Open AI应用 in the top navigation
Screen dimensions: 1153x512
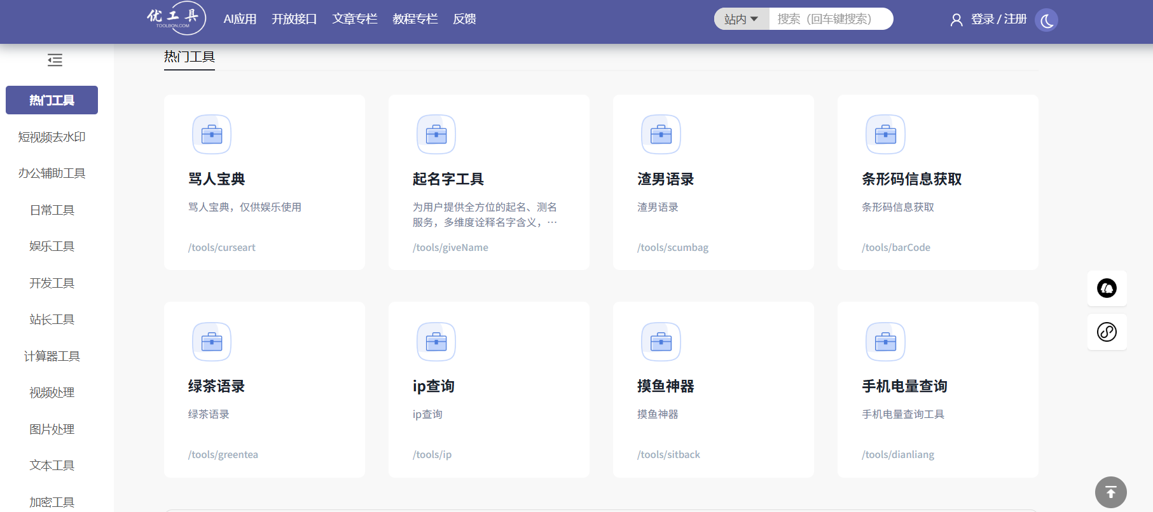click(x=240, y=19)
